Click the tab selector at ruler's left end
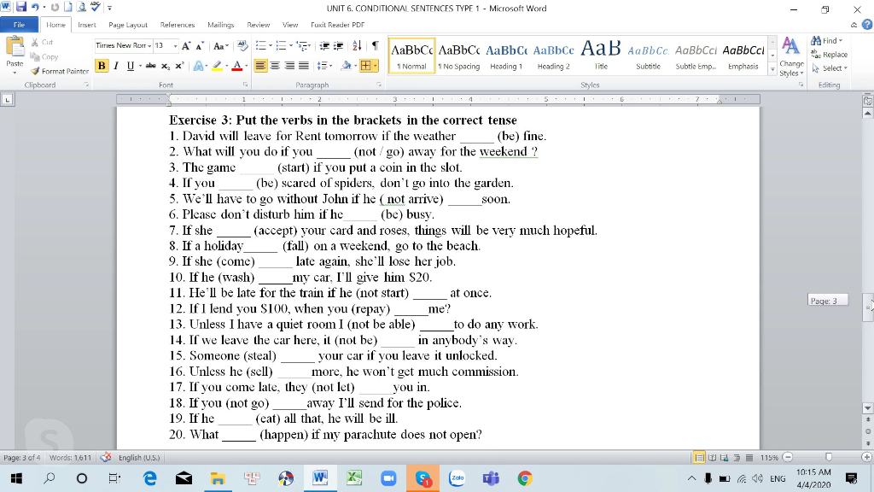 point(7,100)
